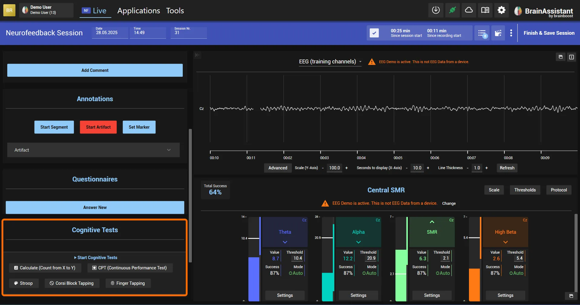Click the Theta threshold marker on bar

coord(254,238)
